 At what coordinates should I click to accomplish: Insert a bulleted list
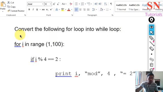(x=76, y=4)
